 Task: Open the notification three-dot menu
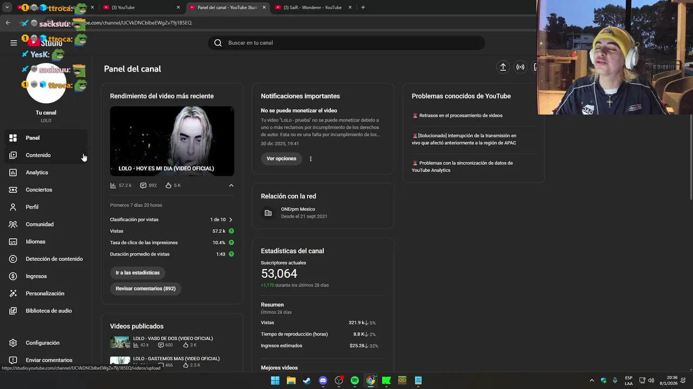click(x=311, y=159)
